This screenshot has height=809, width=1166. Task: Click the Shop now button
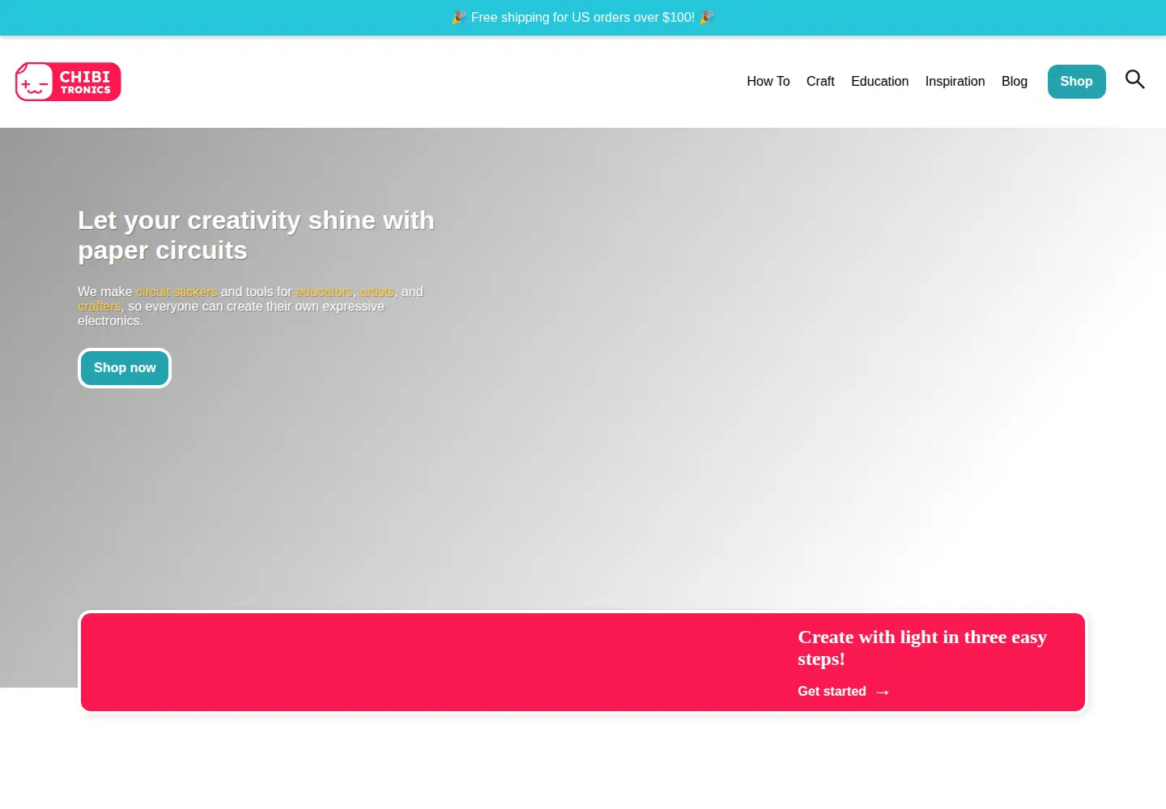click(125, 368)
